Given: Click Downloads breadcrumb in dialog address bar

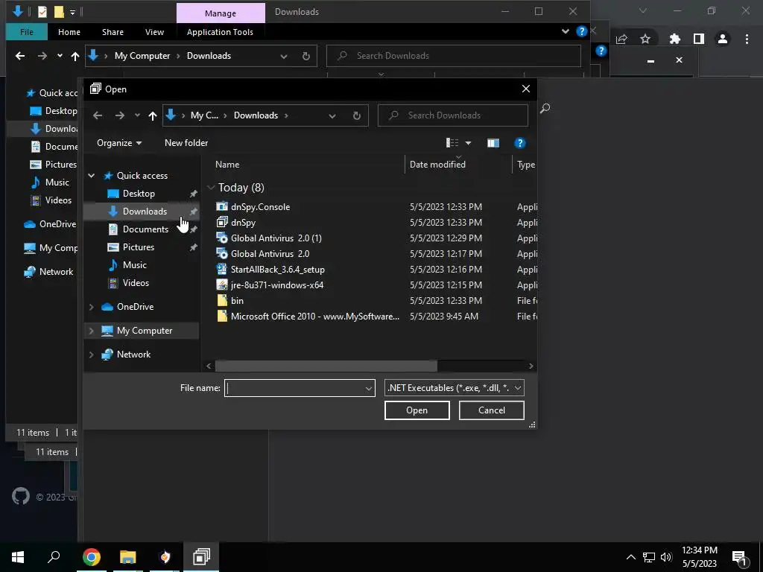Looking at the screenshot, I should (256, 115).
